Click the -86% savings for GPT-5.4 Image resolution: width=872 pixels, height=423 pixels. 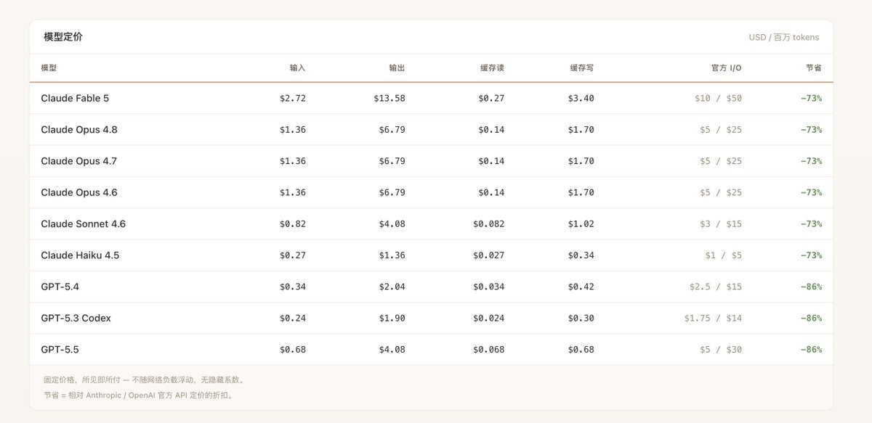click(810, 287)
